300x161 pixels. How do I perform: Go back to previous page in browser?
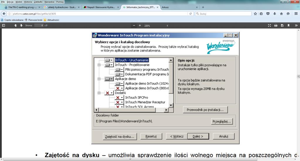pyautogui.click(x=4, y=14)
